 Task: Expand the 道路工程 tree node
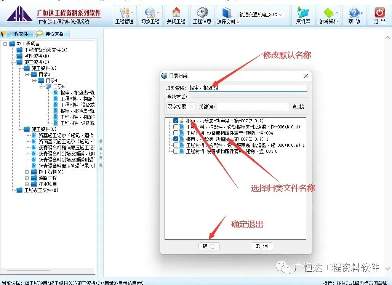[x=27, y=178]
